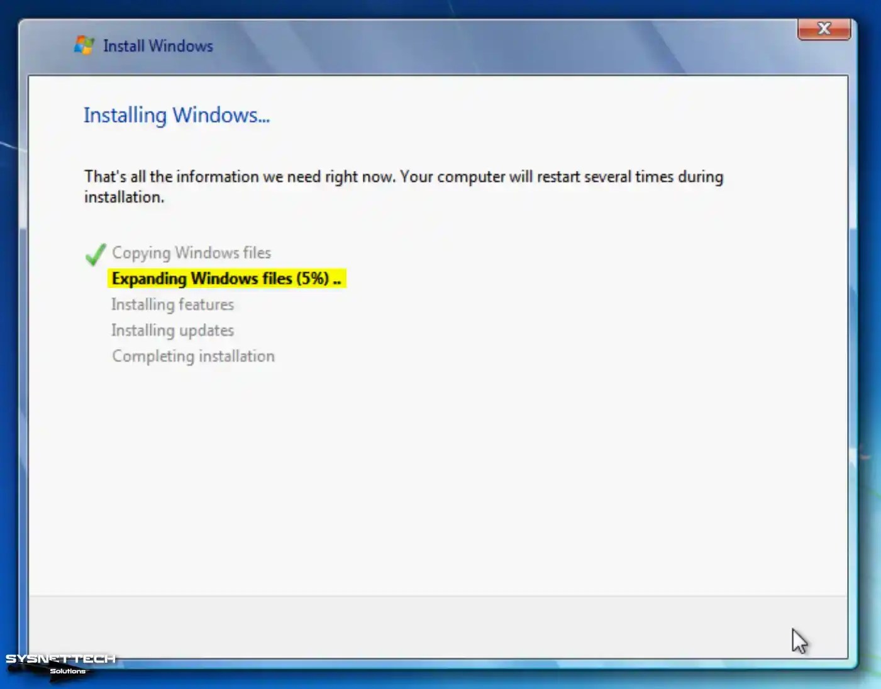Click the Completing installation step
881x689 pixels.
point(193,356)
